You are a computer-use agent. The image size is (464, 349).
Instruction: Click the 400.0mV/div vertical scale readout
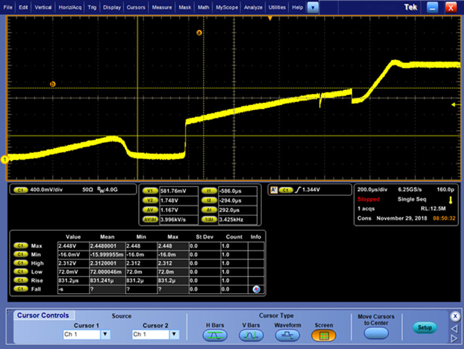(47, 190)
